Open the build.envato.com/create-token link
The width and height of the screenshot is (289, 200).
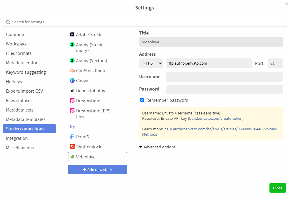(x=216, y=119)
